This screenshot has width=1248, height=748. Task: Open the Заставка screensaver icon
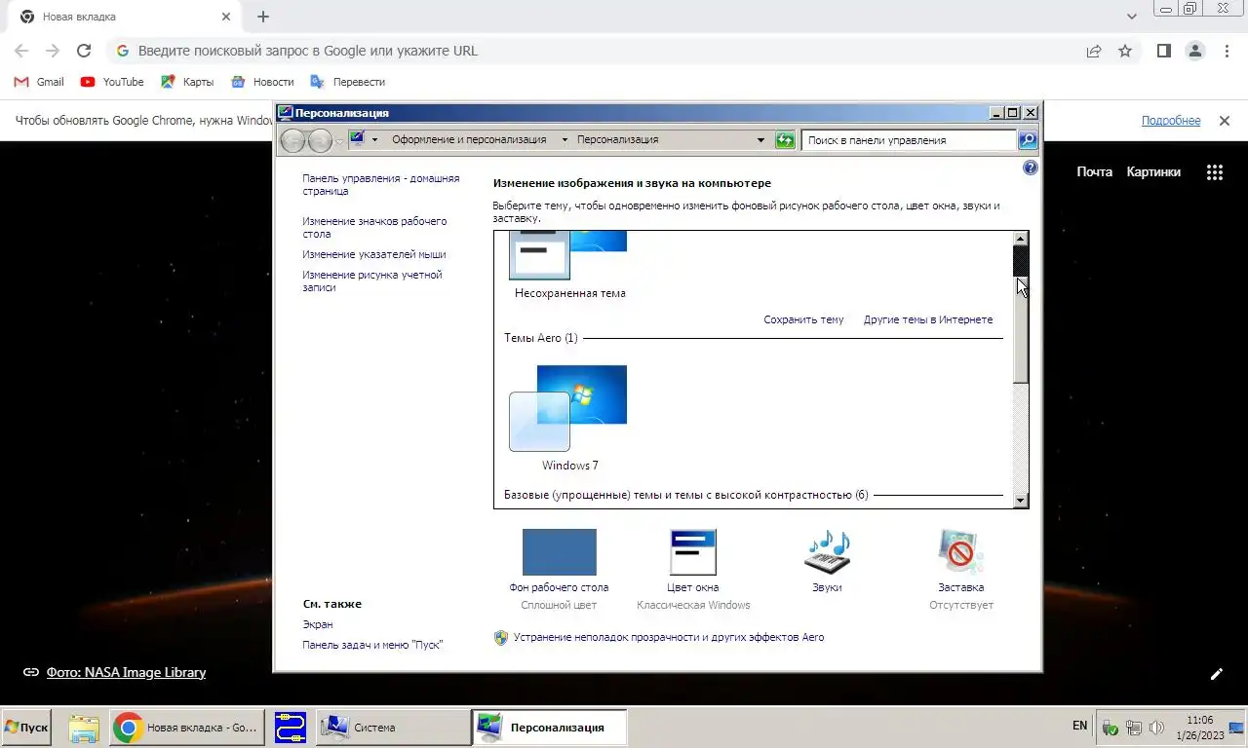pyautogui.click(x=960, y=552)
